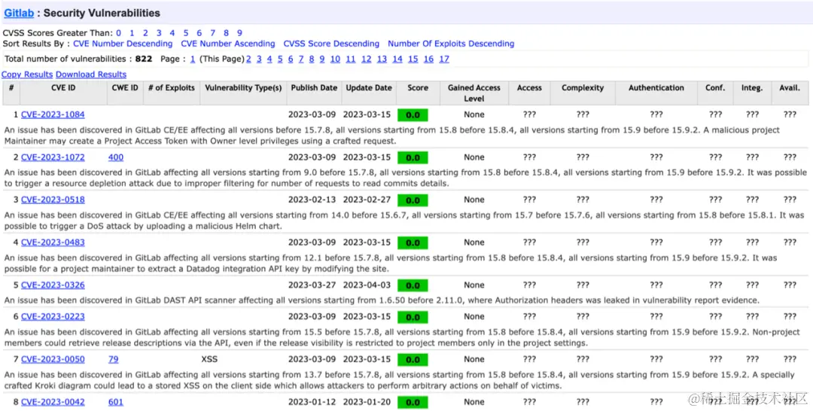The image size is (813, 411).
Task: Filter CVSS scores greater than 8
Action: tap(226, 32)
